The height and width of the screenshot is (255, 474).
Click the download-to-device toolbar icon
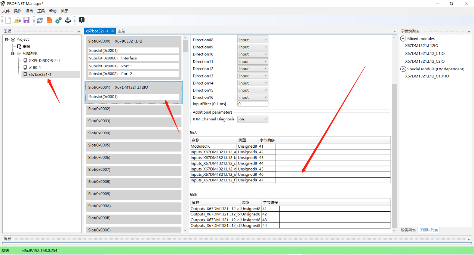point(68,20)
